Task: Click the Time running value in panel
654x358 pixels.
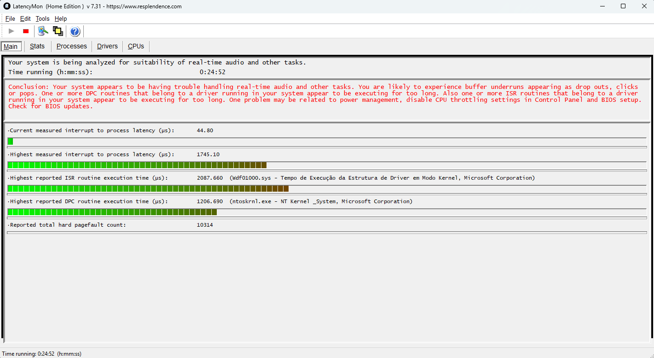Action: 213,72
